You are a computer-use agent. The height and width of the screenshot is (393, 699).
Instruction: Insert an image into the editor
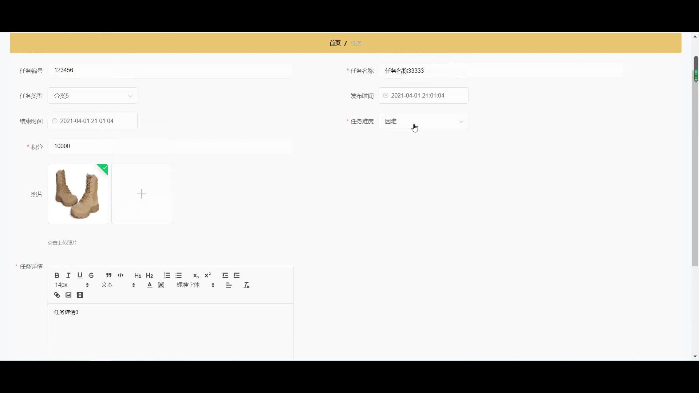[x=68, y=295]
